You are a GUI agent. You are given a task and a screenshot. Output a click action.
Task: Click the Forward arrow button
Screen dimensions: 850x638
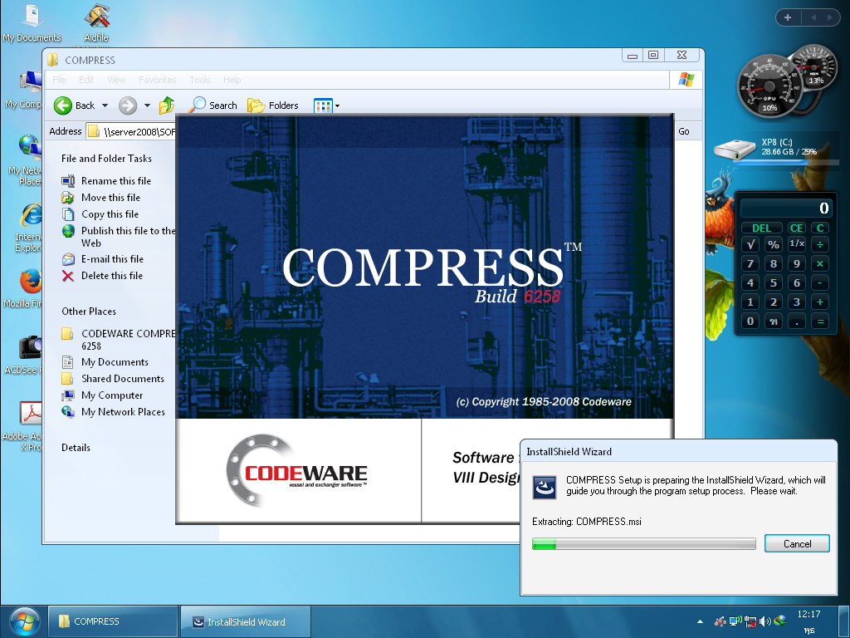click(128, 106)
